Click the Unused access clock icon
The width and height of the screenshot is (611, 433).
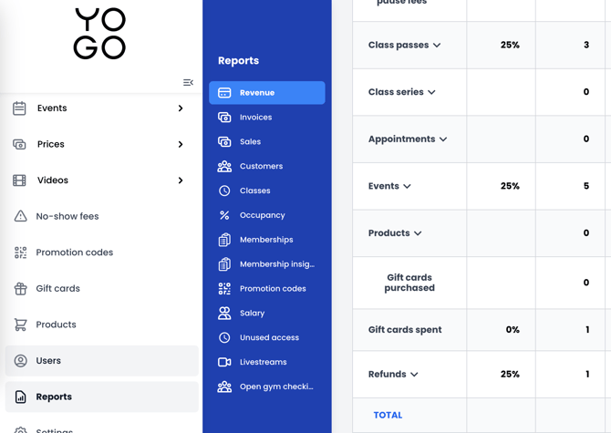[224, 337]
